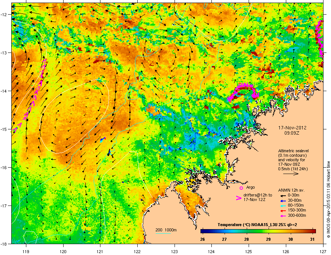The image size is (331, 255).
Task: Click the vertical IMOS copyright timestamp text
Action: click(328, 199)
